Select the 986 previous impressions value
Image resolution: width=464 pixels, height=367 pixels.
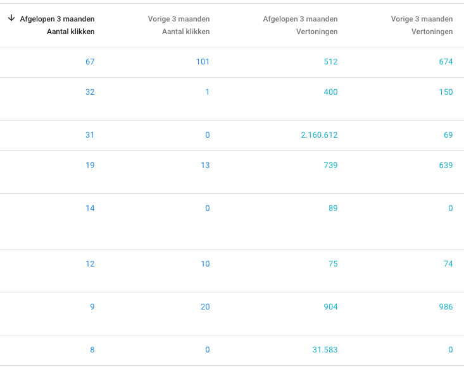(446, 307)
